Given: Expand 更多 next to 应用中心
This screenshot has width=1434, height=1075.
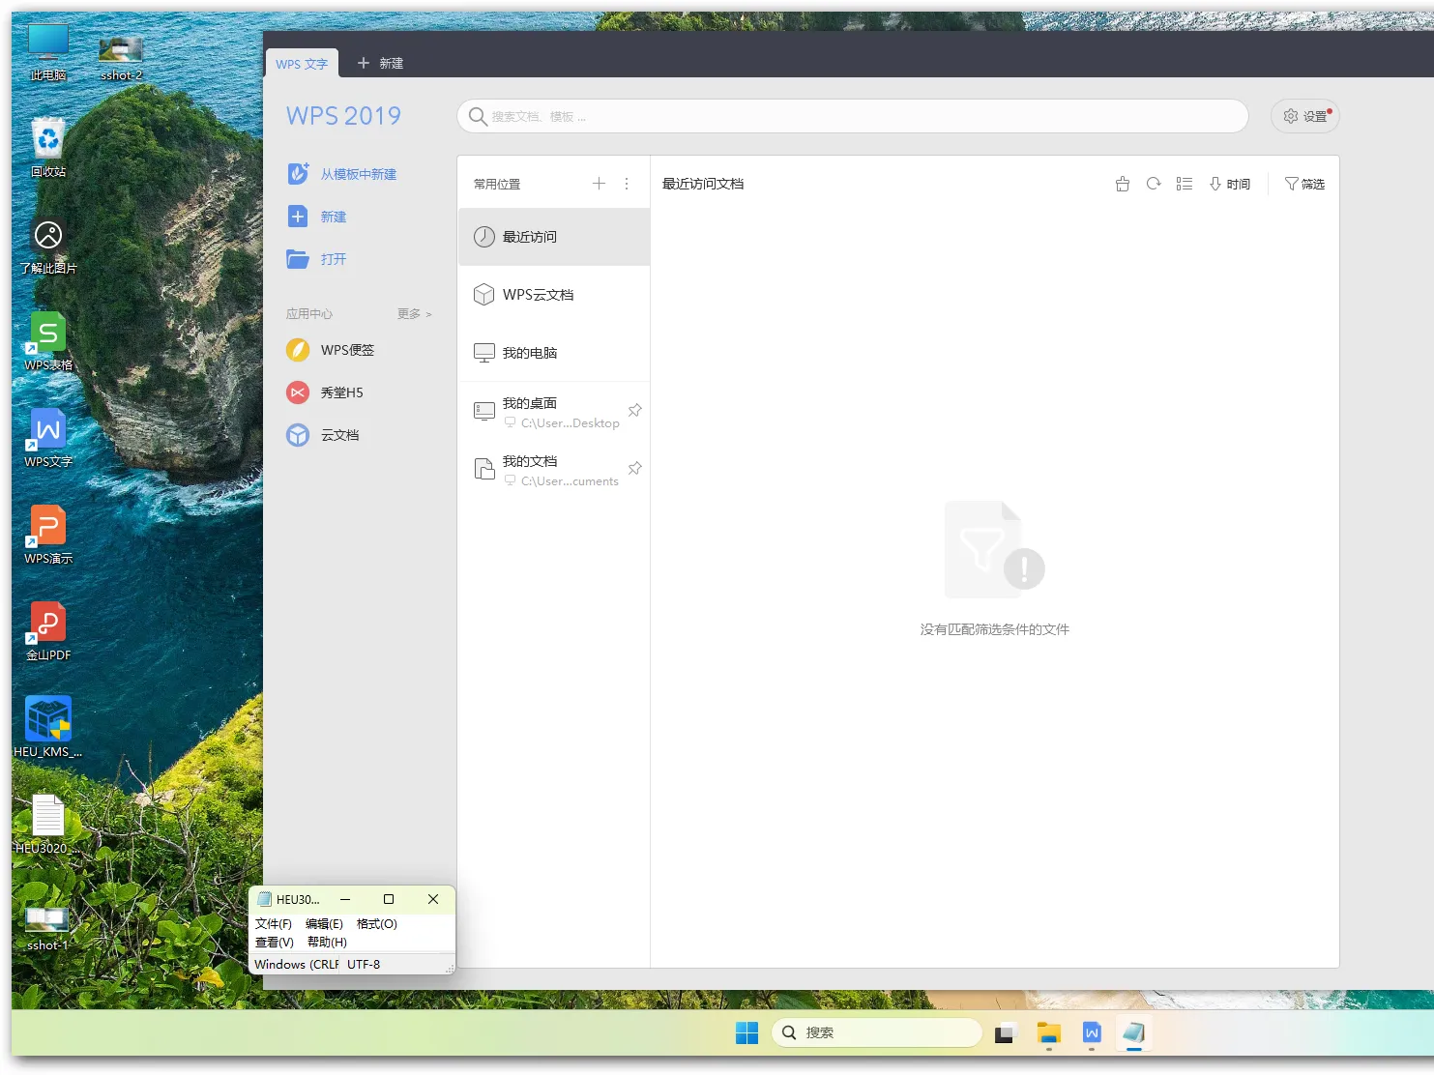Looking at the screenshot, I should pos(413,313).
